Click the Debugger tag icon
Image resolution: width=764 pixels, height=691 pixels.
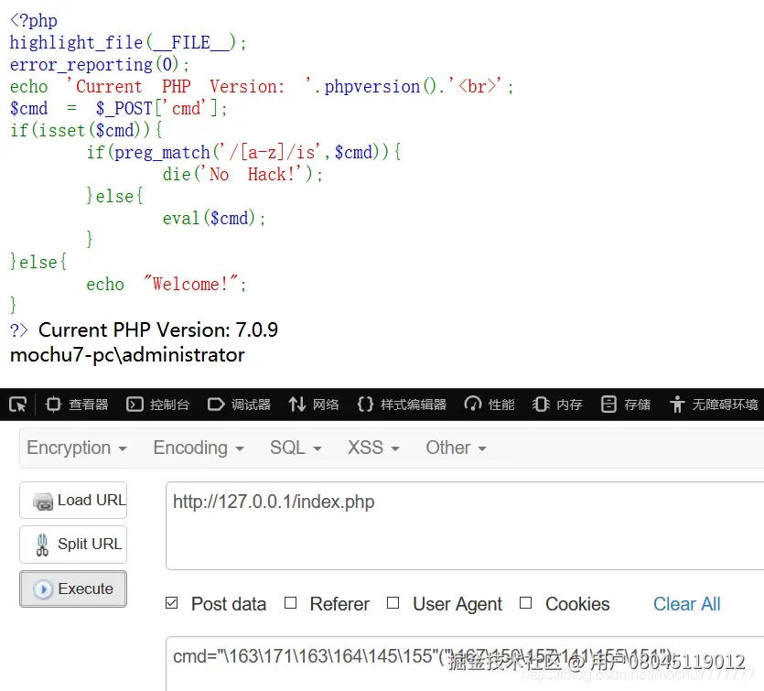tap(216, 405)
